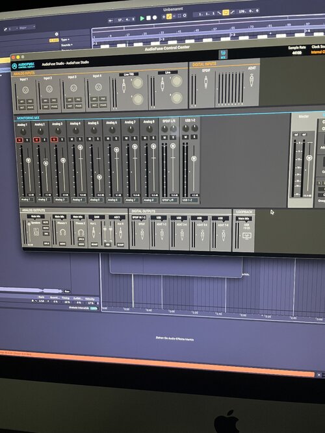325x433 pixels.
Task: Click the SPDIF output connector icon
Action: click(x=142, y=234)
